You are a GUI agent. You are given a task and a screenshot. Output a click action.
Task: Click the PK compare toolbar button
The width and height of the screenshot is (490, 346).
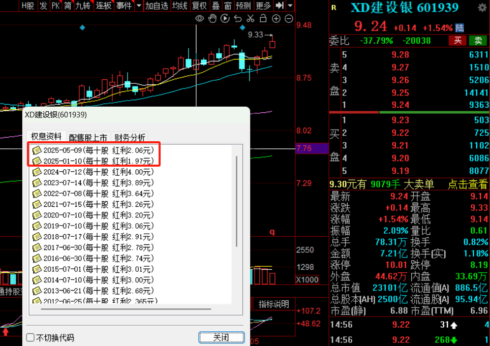click(x=55, y=5)
